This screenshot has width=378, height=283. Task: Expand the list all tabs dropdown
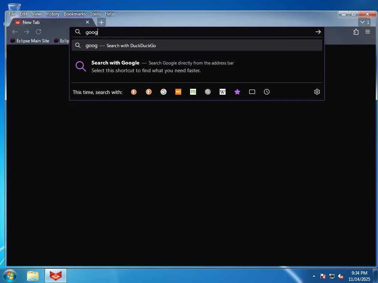(x=365, y=22)
